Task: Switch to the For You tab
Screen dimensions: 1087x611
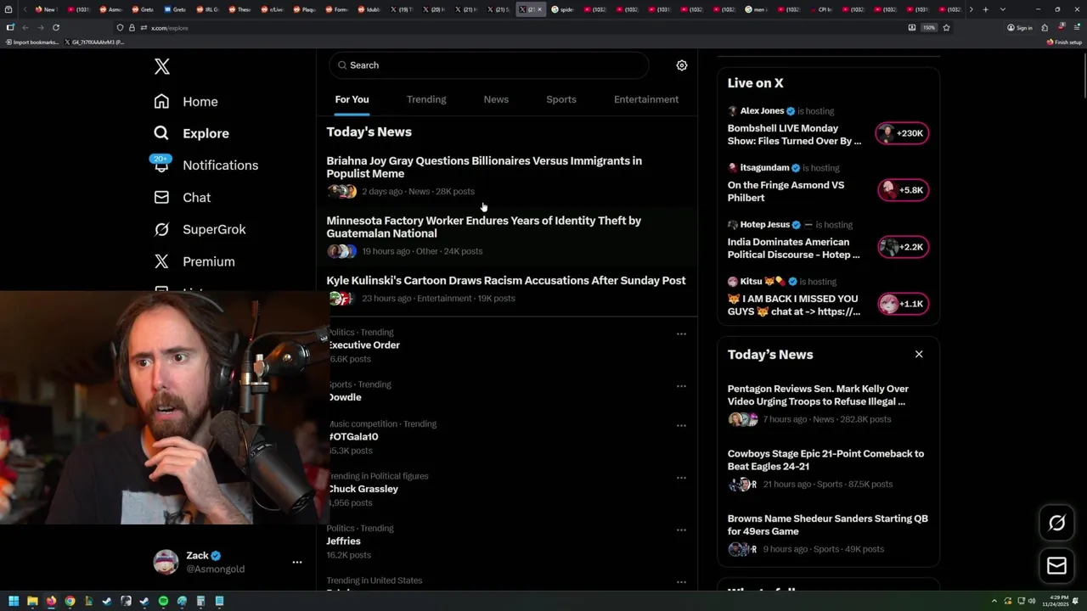Action: [x=352, y=99]
